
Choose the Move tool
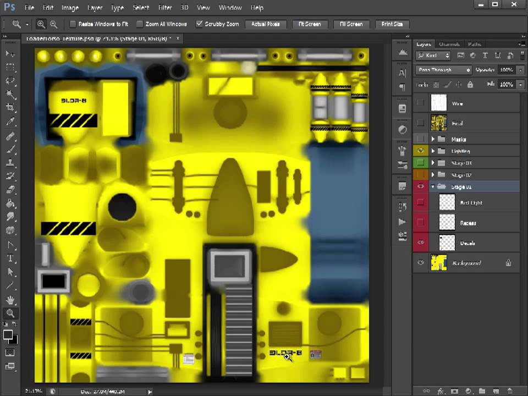(x=10, y=53)
